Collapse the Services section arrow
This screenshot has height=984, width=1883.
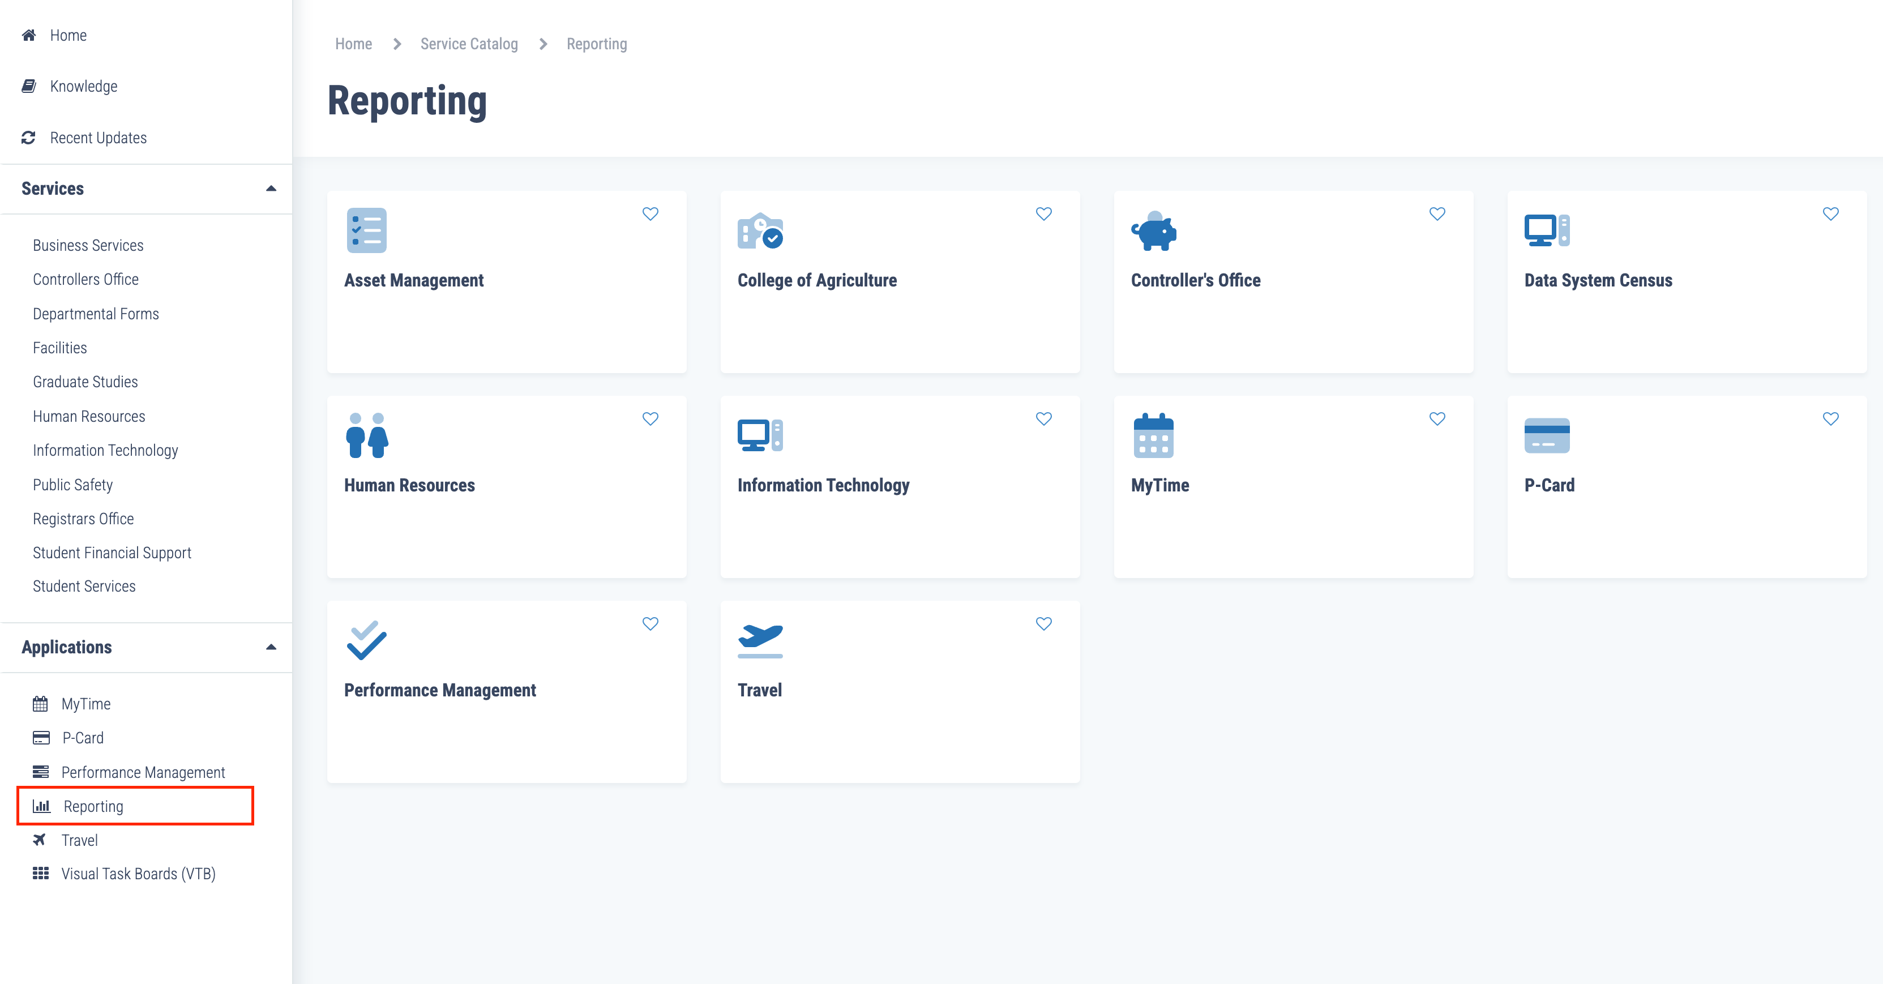tap(271, 189)
